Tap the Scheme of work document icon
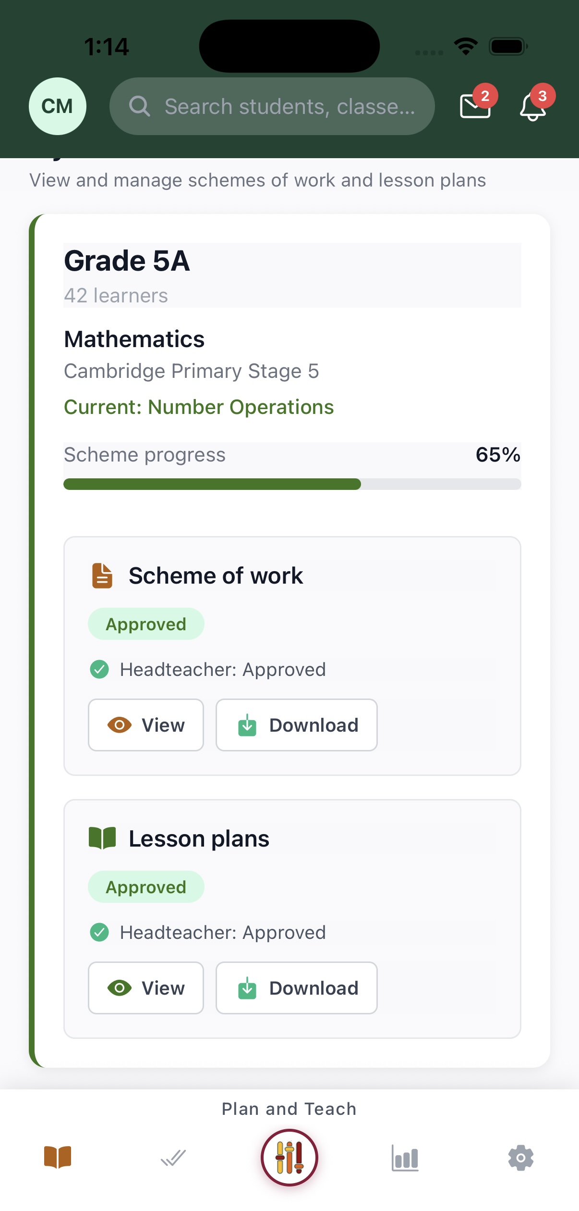579x1211 pixels. click(x=102, y=575)
